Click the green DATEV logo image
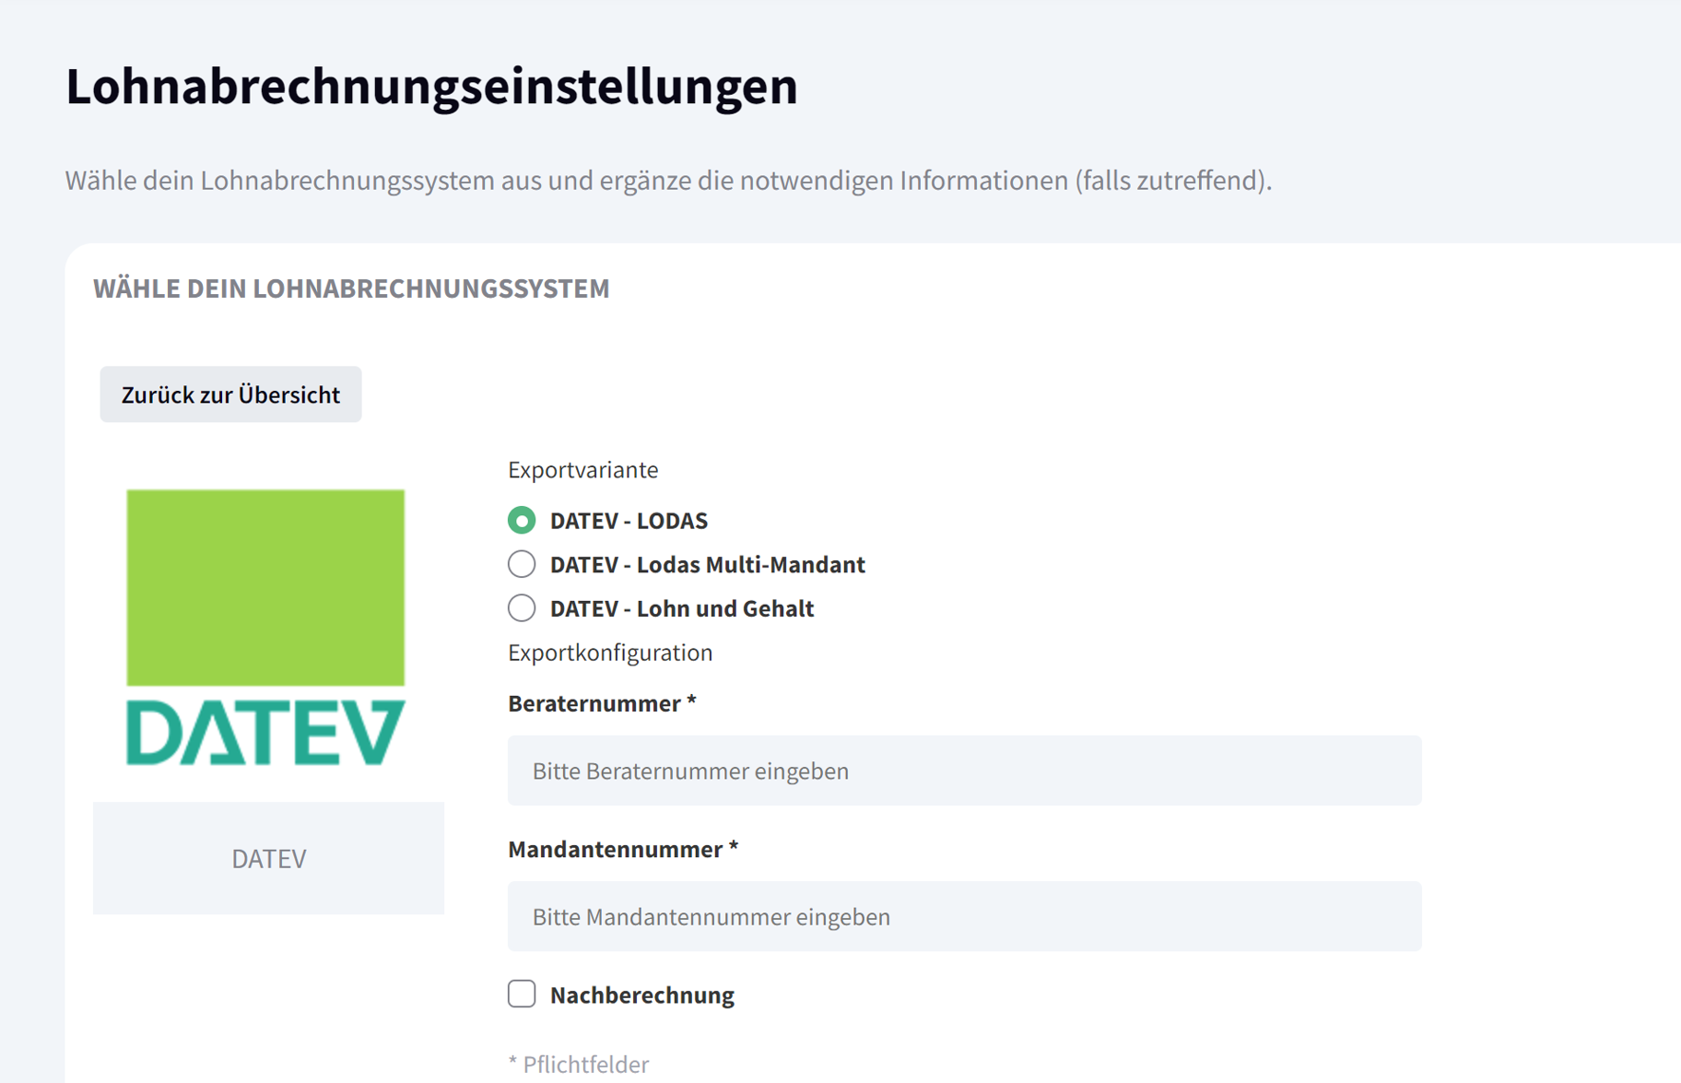The image size is (1681, 1083). pyautogui.click(x=265, y=627)
